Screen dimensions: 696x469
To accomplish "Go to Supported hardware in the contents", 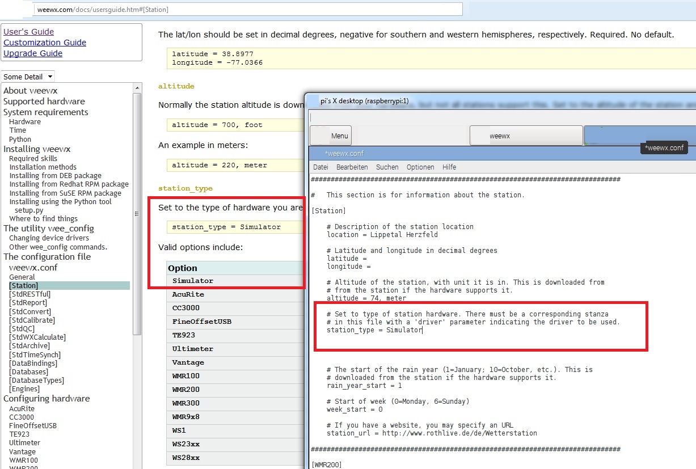I will pos(44,102).
